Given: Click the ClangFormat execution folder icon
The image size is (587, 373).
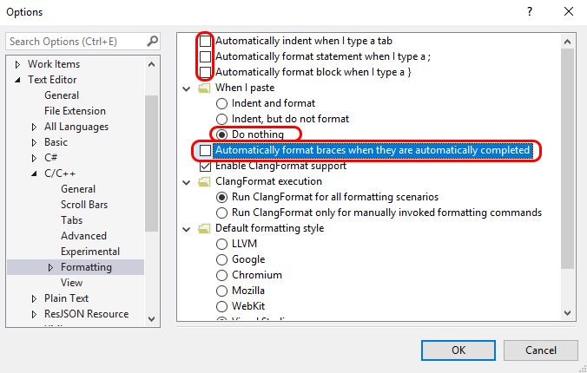Looking at the screenshot, I should [204, 182].
